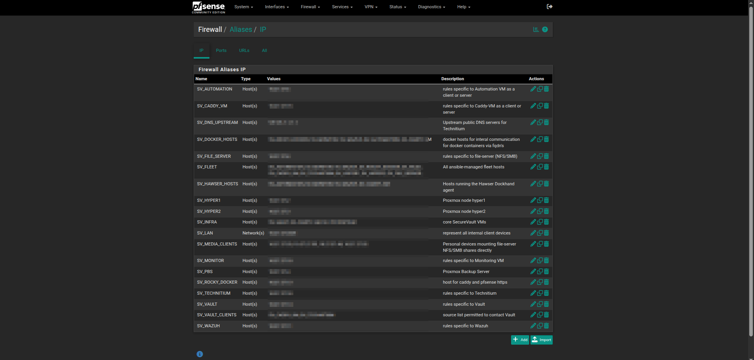Copy the SV_FILE_SERVER alias
Viewport: 754px width, 360px height.
point(540,156)
